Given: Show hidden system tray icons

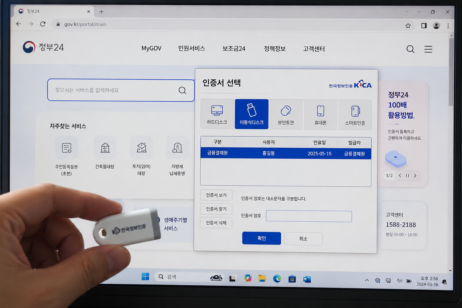Looking at the screenshot, I should click(367, 280).
